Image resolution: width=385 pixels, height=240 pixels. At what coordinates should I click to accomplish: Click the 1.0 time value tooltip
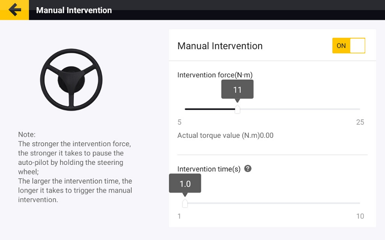185,183
